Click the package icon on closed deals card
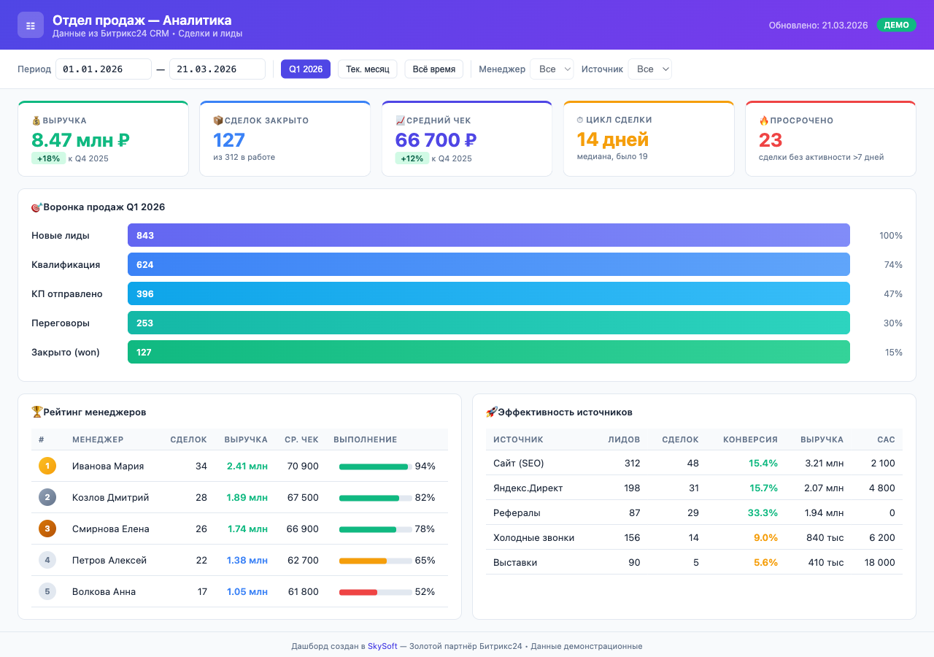The width and height of the screenshot is (934, 657). (218, 120)
